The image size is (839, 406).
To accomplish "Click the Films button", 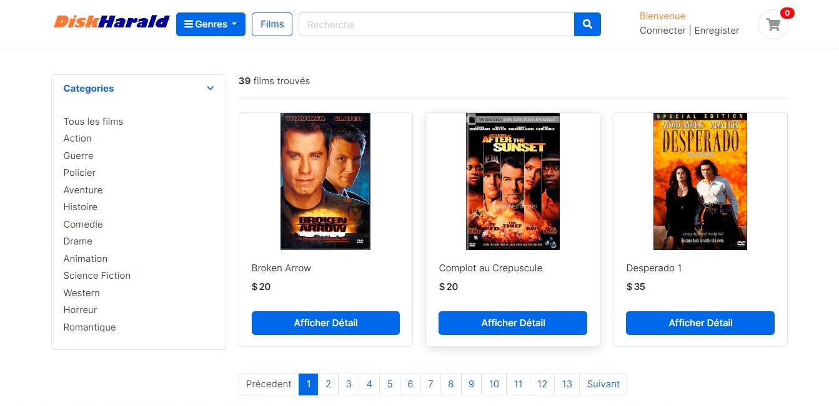I will point(272,24).
